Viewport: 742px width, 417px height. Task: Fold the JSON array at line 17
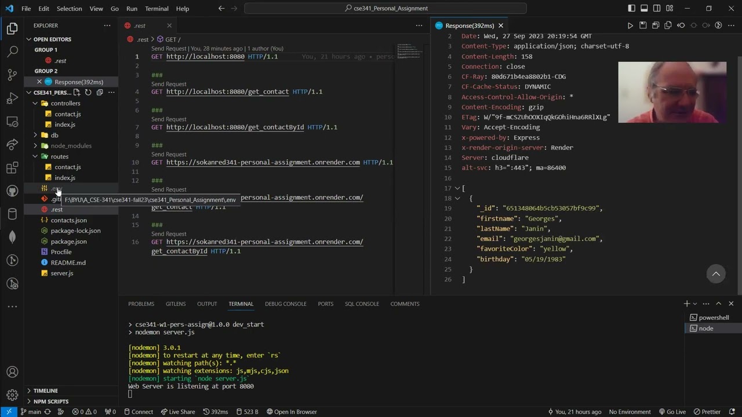[457, 188]
